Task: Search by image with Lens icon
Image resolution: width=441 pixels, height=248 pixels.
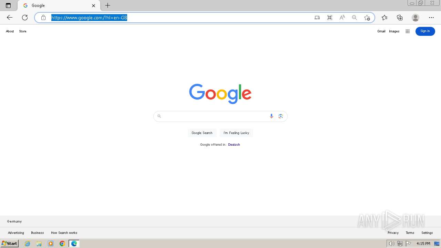Action: tap(281, 116)
